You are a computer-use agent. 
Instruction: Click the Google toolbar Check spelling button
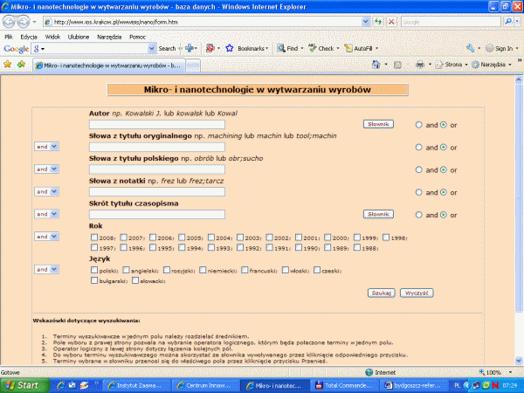tap(324, 49)
